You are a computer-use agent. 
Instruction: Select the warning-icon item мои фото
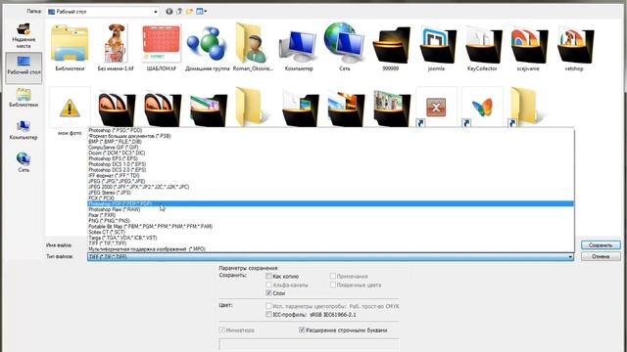point(70,111)
